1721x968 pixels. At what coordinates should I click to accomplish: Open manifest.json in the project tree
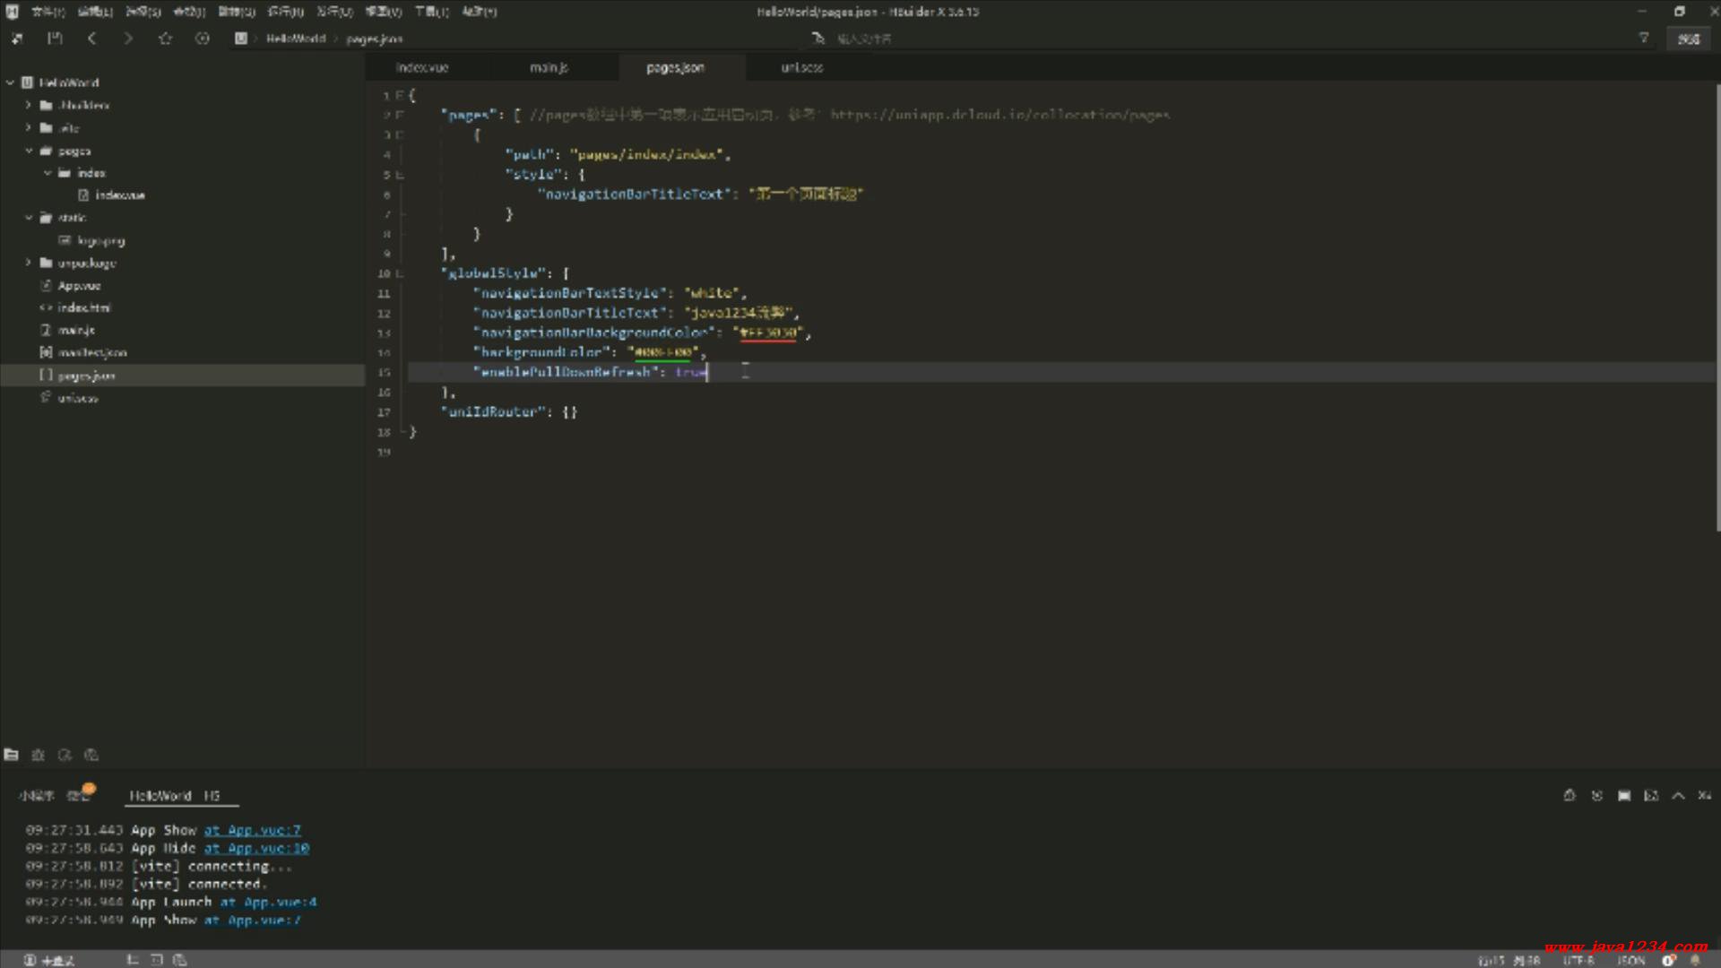92,352
